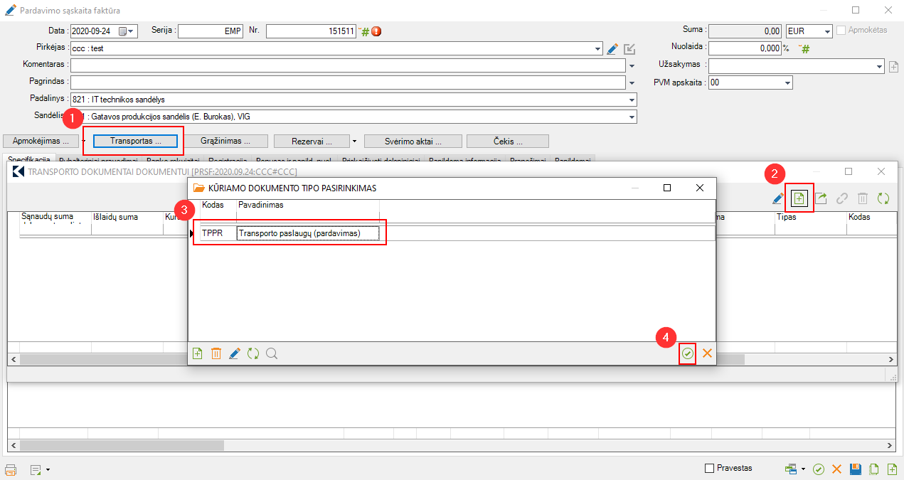Create new transport document icon
The image size is (904, 480).
[x=799, y=199]
